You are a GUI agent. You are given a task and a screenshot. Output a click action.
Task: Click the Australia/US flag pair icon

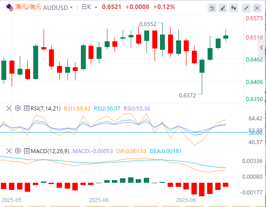10,8
